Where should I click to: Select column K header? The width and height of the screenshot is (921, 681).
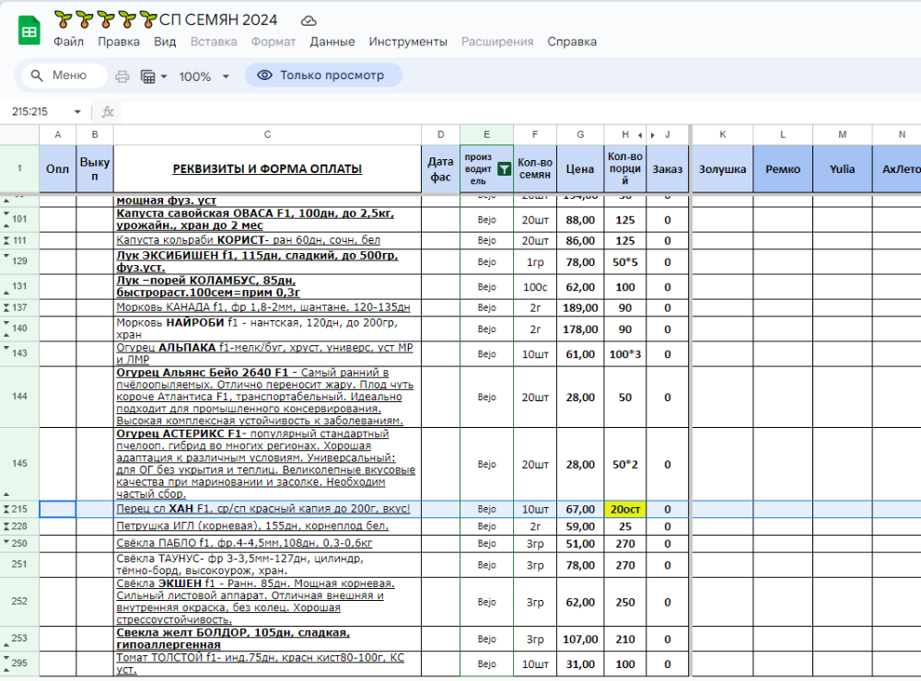click(x=722, y=134)
